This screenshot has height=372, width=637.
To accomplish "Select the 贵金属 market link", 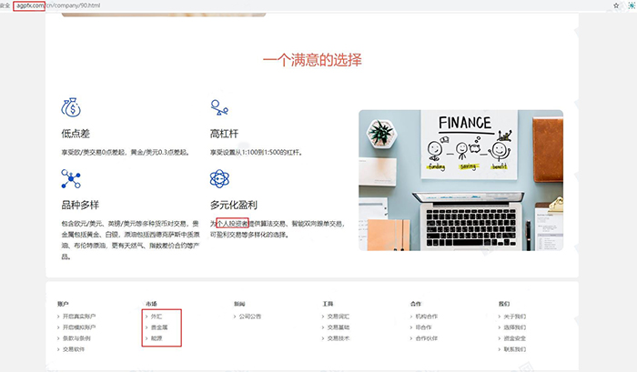I will tap(159, 327).
